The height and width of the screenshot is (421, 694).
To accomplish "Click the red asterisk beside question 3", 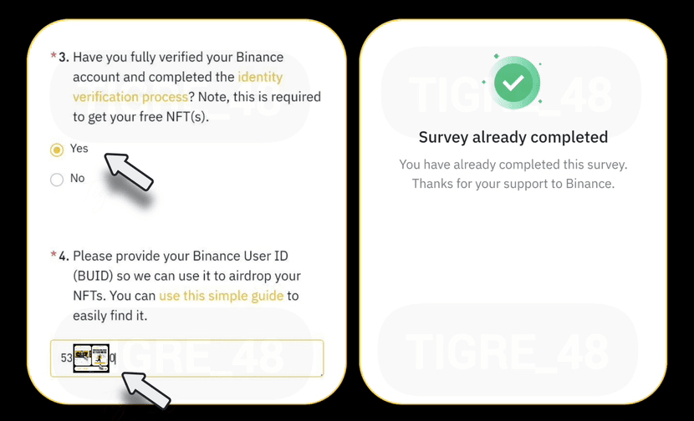I will point(54,58).
